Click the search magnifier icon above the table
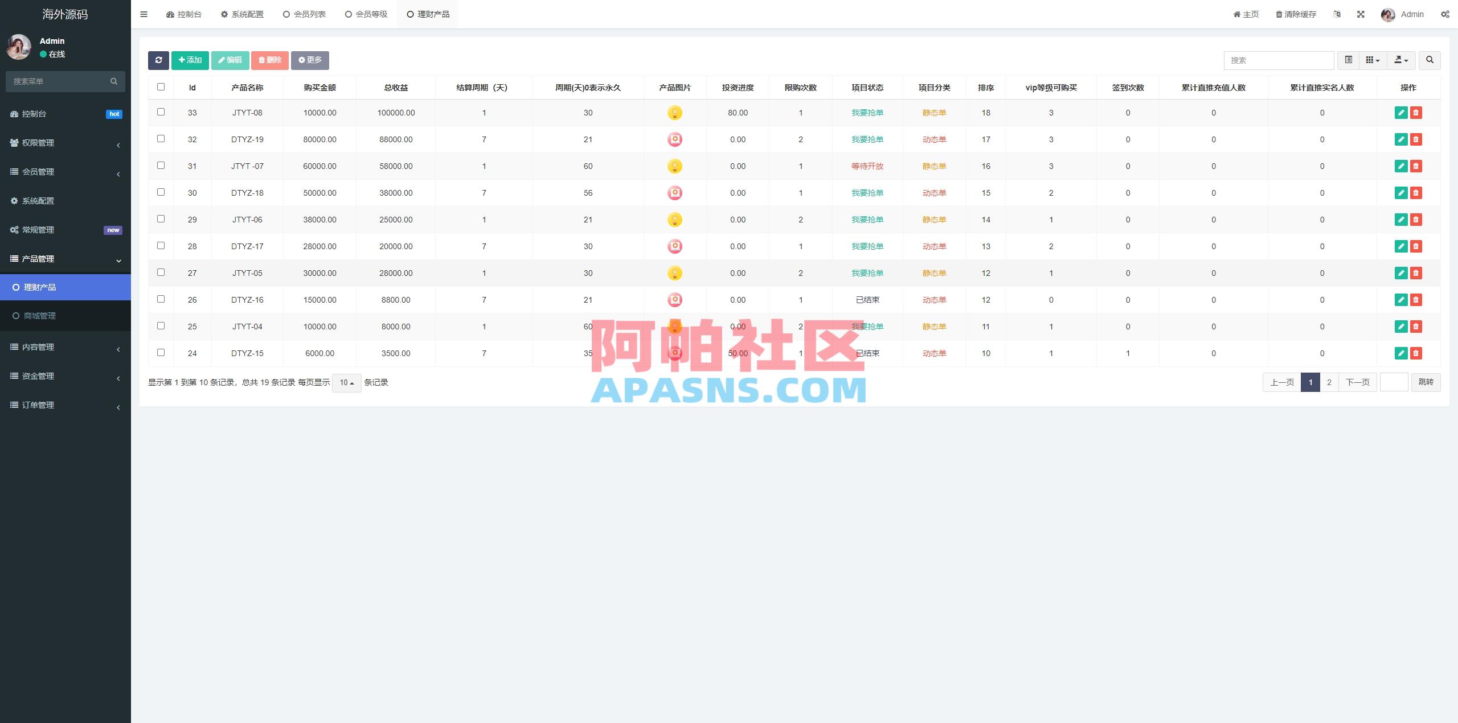The height and width of the screenshot is (723, 1458). [1429, 60]
